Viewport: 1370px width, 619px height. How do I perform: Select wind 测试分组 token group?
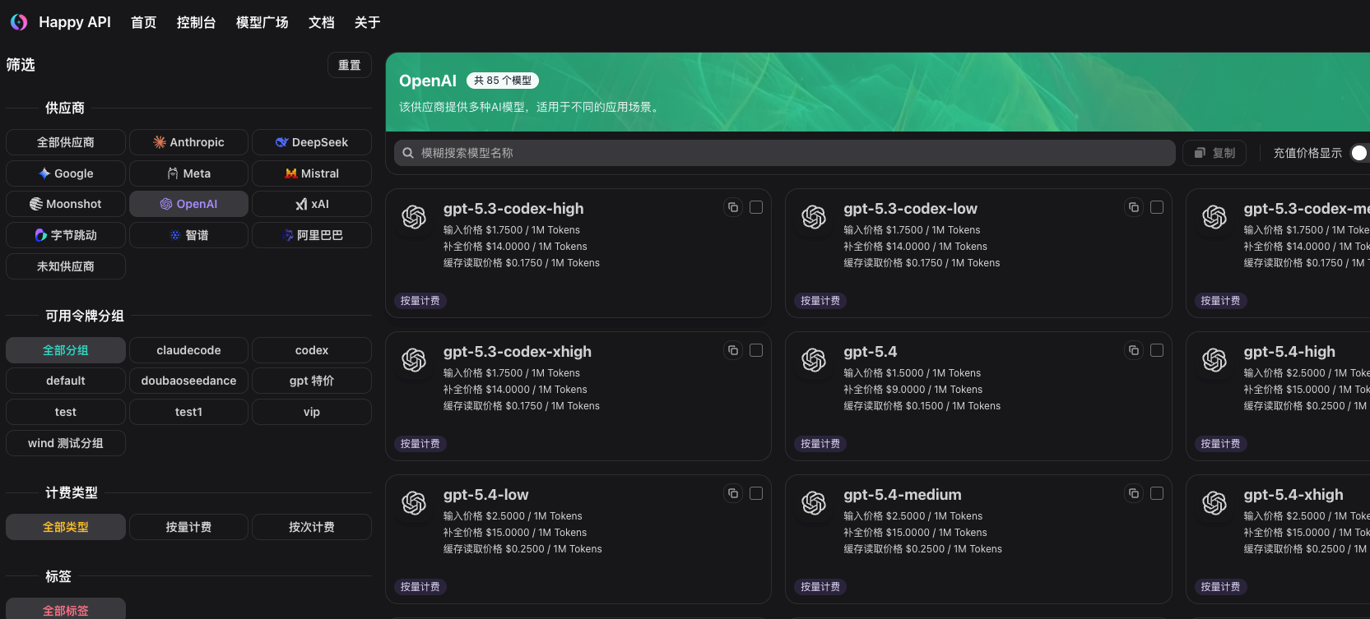66,443
